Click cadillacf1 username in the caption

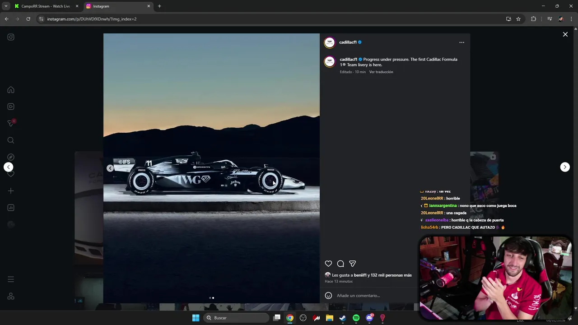(348, 59)
